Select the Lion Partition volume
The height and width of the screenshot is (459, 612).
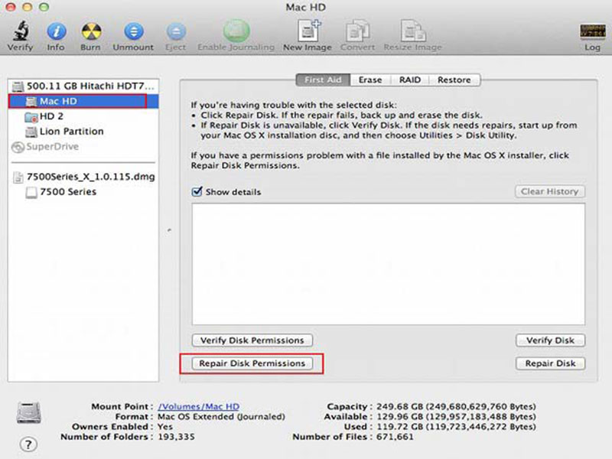[70, 132]
